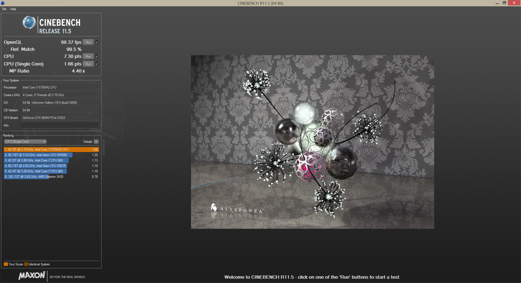Screen dimensions: 521x283
Task: Click the OpenGL 68.37 fps score
Action: [71, 42]
